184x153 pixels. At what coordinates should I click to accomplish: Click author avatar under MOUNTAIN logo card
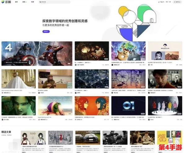pyautogui.click(x=149, y=65)
